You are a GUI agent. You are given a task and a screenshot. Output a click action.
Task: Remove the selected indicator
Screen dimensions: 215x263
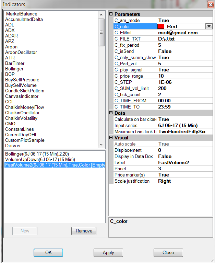[x=84, y=231]
